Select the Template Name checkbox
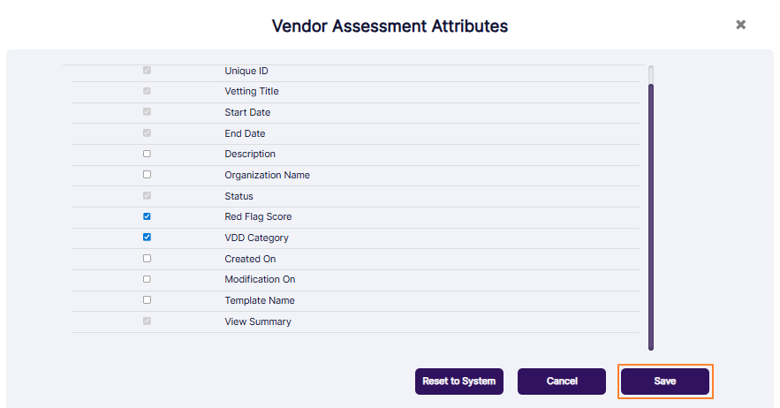This screenshot has height=408, width=780. pos(147,300)
